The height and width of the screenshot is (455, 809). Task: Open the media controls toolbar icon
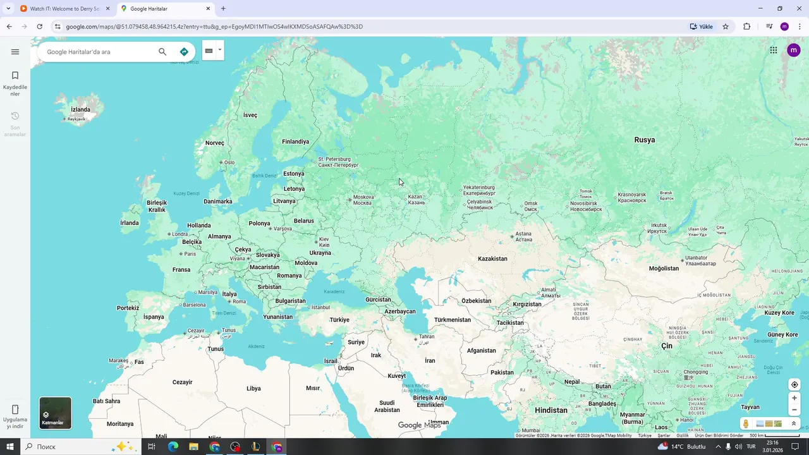coord(769,27)
